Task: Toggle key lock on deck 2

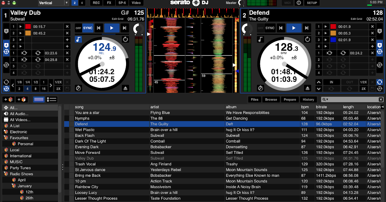Action: click(x=261, y=39)
